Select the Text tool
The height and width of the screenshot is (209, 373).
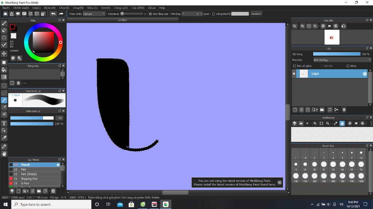point(4,123)
